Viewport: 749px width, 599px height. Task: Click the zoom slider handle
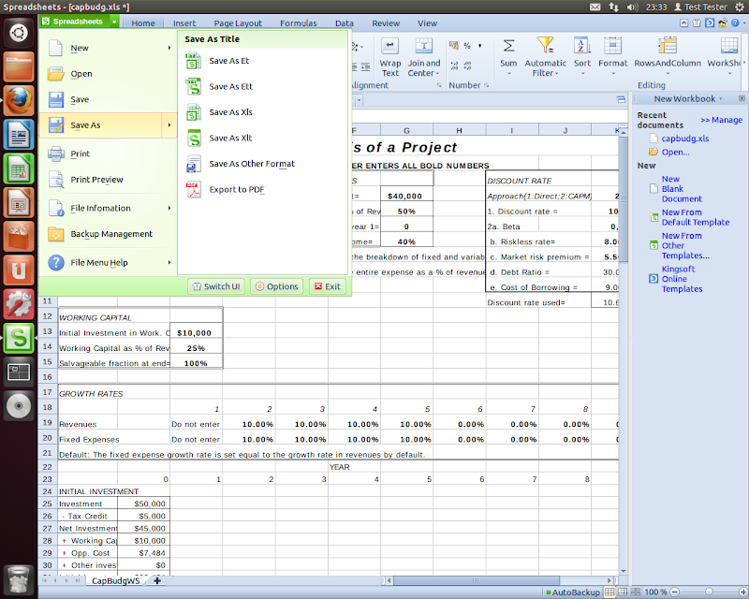[709, 592]
